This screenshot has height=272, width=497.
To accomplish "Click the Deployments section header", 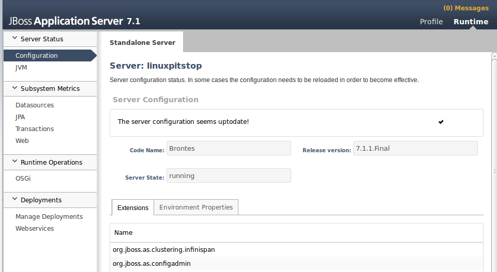I will coord(50,200).
